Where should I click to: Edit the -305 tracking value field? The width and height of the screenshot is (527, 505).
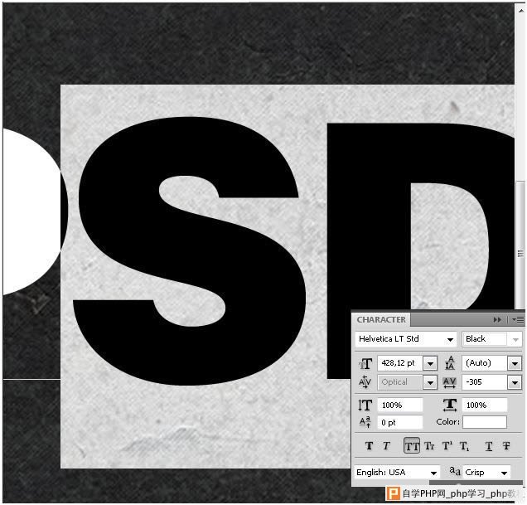click(x=484, y=382)
